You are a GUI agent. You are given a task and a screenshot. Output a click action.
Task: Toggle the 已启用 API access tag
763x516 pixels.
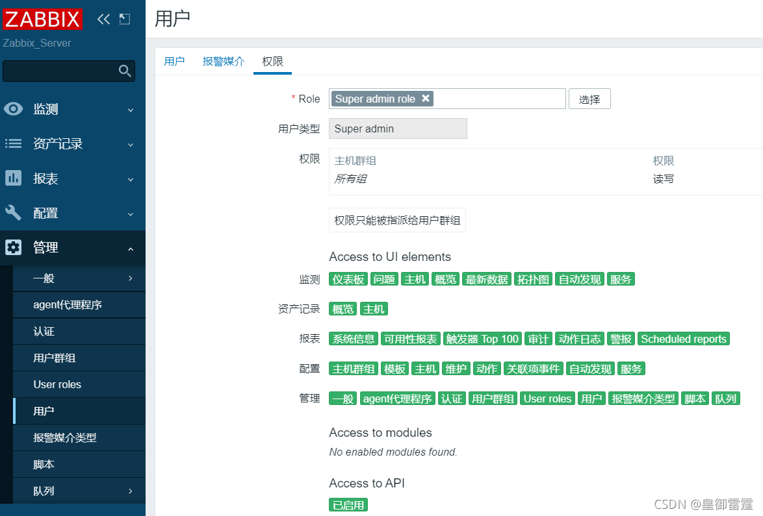click(348, 504)
